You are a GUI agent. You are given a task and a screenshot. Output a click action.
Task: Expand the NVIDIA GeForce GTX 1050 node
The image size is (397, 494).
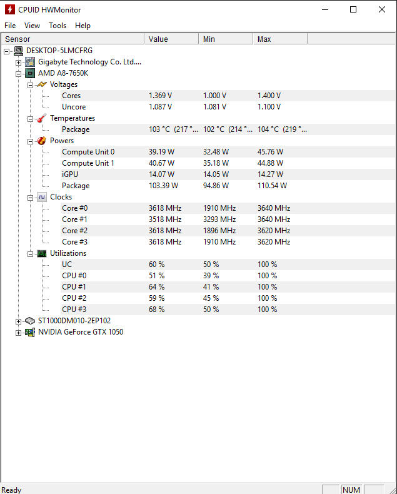[x=18, y=333]
